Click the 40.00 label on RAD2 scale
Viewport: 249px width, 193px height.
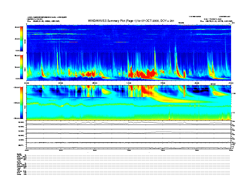tap(17, 27)
